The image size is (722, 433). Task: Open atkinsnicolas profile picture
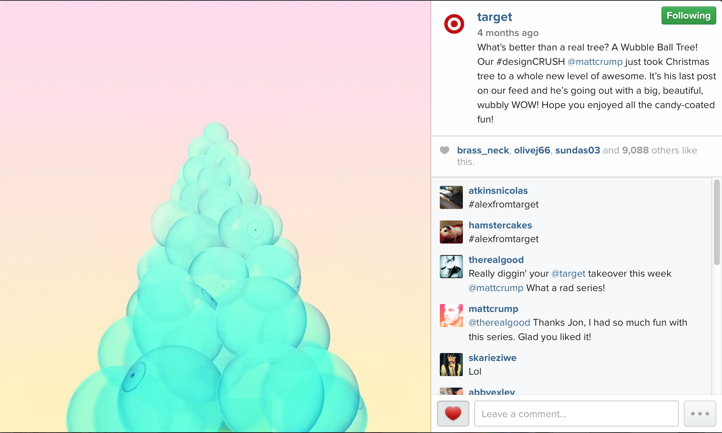[x=451, y=197]
